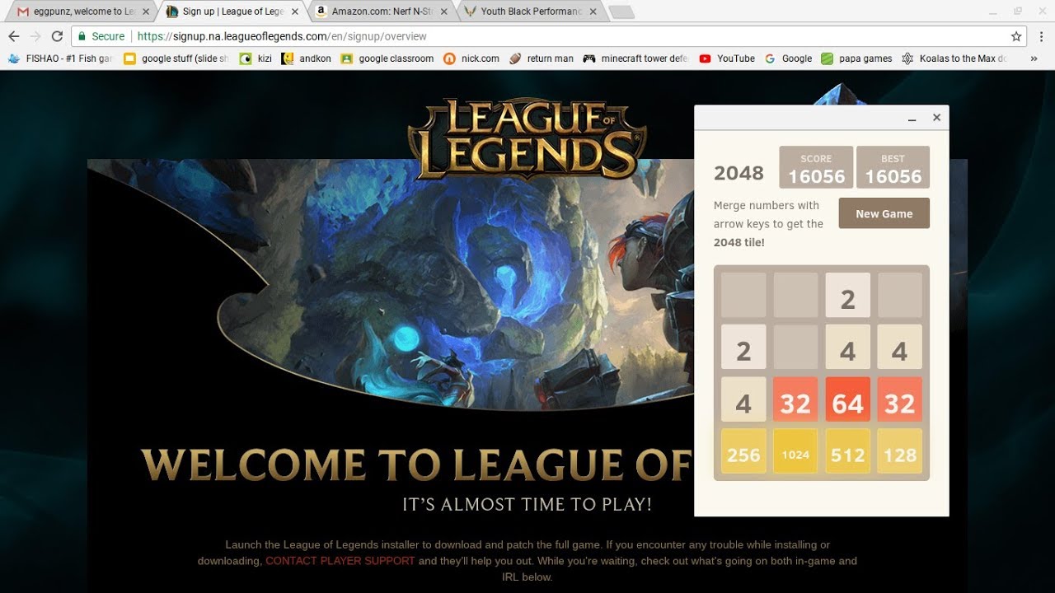Open the nick.com bookmark
This screenshot has height=593, width=1055.
(471, 58)
